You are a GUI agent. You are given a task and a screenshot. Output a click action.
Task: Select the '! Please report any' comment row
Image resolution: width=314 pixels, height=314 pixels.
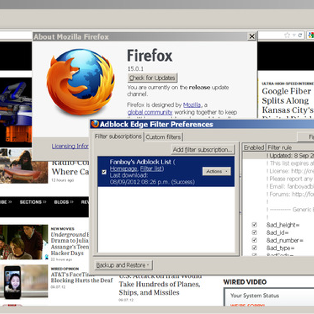pos(278,179)
